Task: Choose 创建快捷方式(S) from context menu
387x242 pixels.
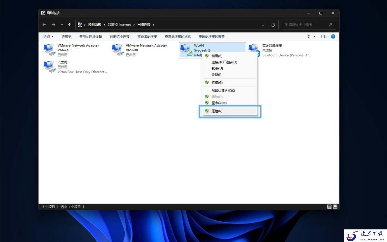Action: (230, 91)
